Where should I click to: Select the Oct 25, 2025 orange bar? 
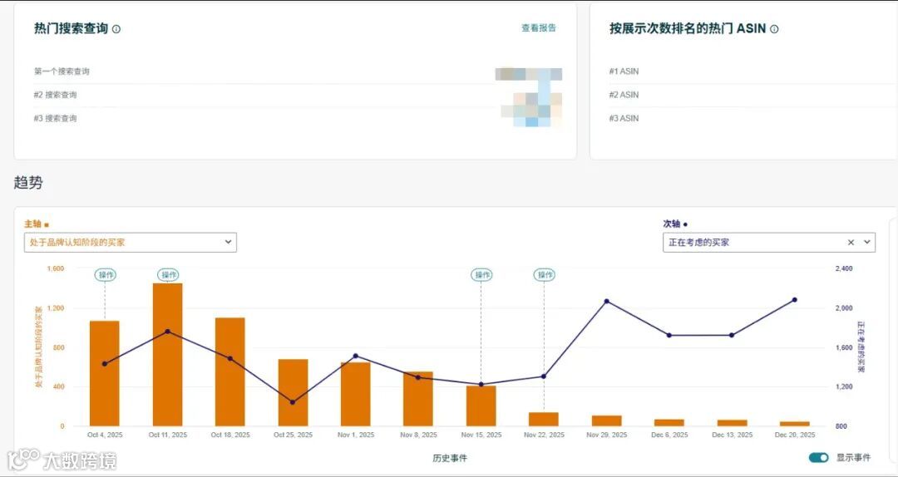pyautogui.click(x=294, y=393)
